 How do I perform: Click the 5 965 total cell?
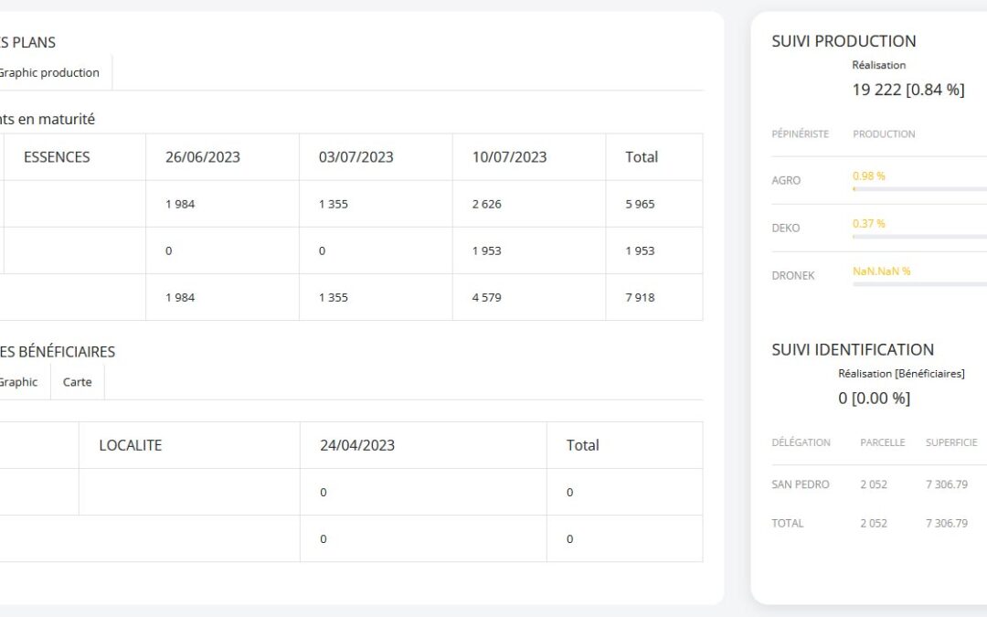(640, 204)
